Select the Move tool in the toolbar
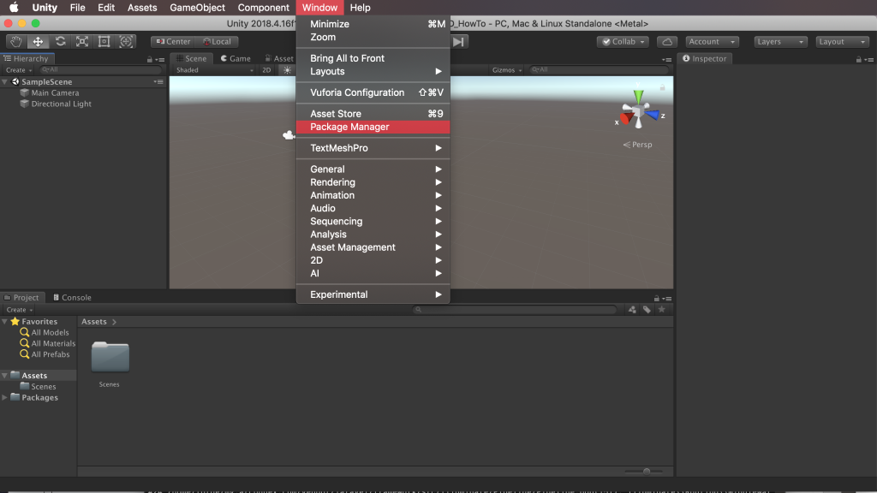The height and width of the screenshot is (493, 877). tap(38, 41)
